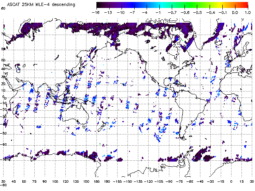Click the color bar label "-16"
The height and width of the screenshot is (191, 255).
pyautogui.click(x=96, y=12)
